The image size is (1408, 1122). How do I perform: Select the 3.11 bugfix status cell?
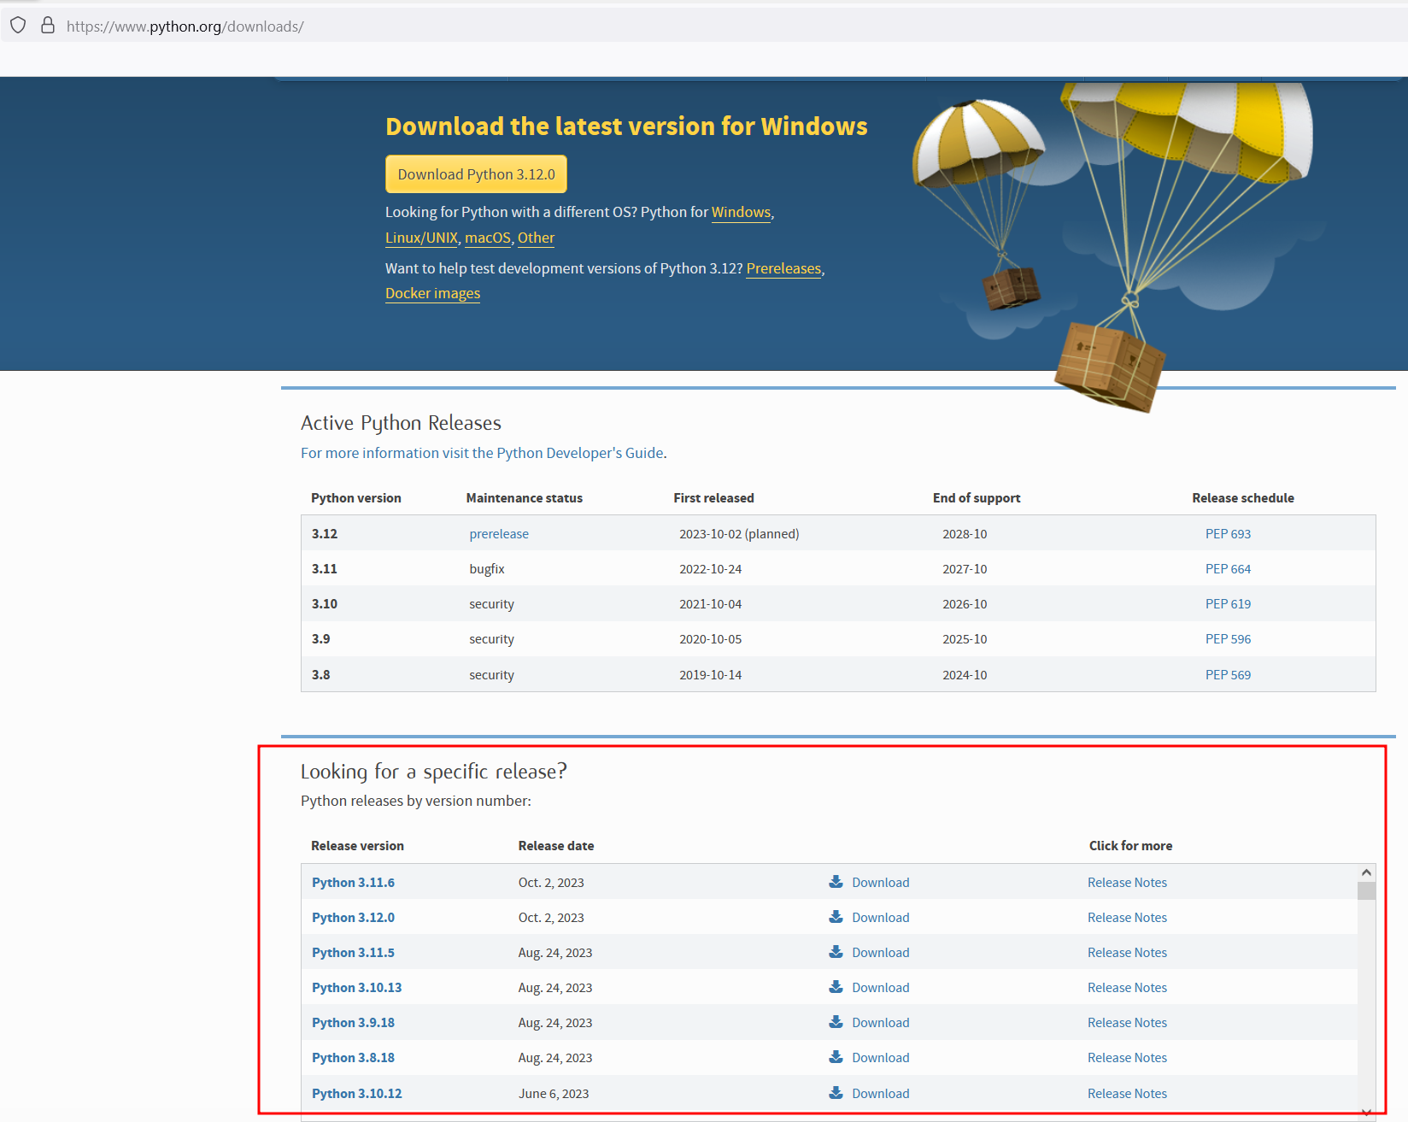[x=487, y=569]
